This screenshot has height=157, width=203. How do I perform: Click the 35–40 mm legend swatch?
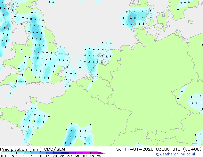pyautogui.click(x=79, y=153)
